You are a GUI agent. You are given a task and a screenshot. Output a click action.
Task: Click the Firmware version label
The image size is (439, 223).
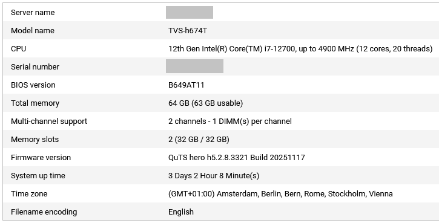tap(41, 158)
